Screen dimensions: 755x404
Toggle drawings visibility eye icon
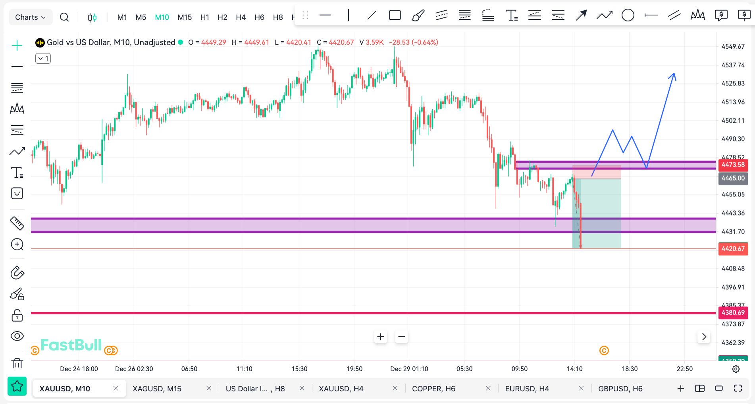(17, 336)
